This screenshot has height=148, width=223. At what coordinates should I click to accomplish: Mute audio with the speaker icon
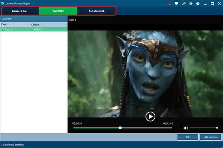pos(186,128)
